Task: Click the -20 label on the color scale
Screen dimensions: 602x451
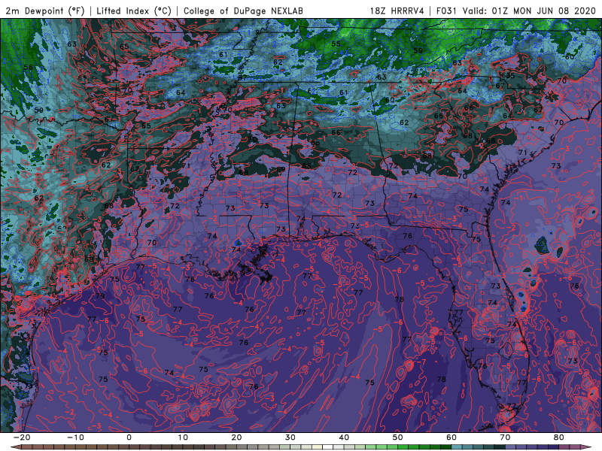Action: (22, 437)
